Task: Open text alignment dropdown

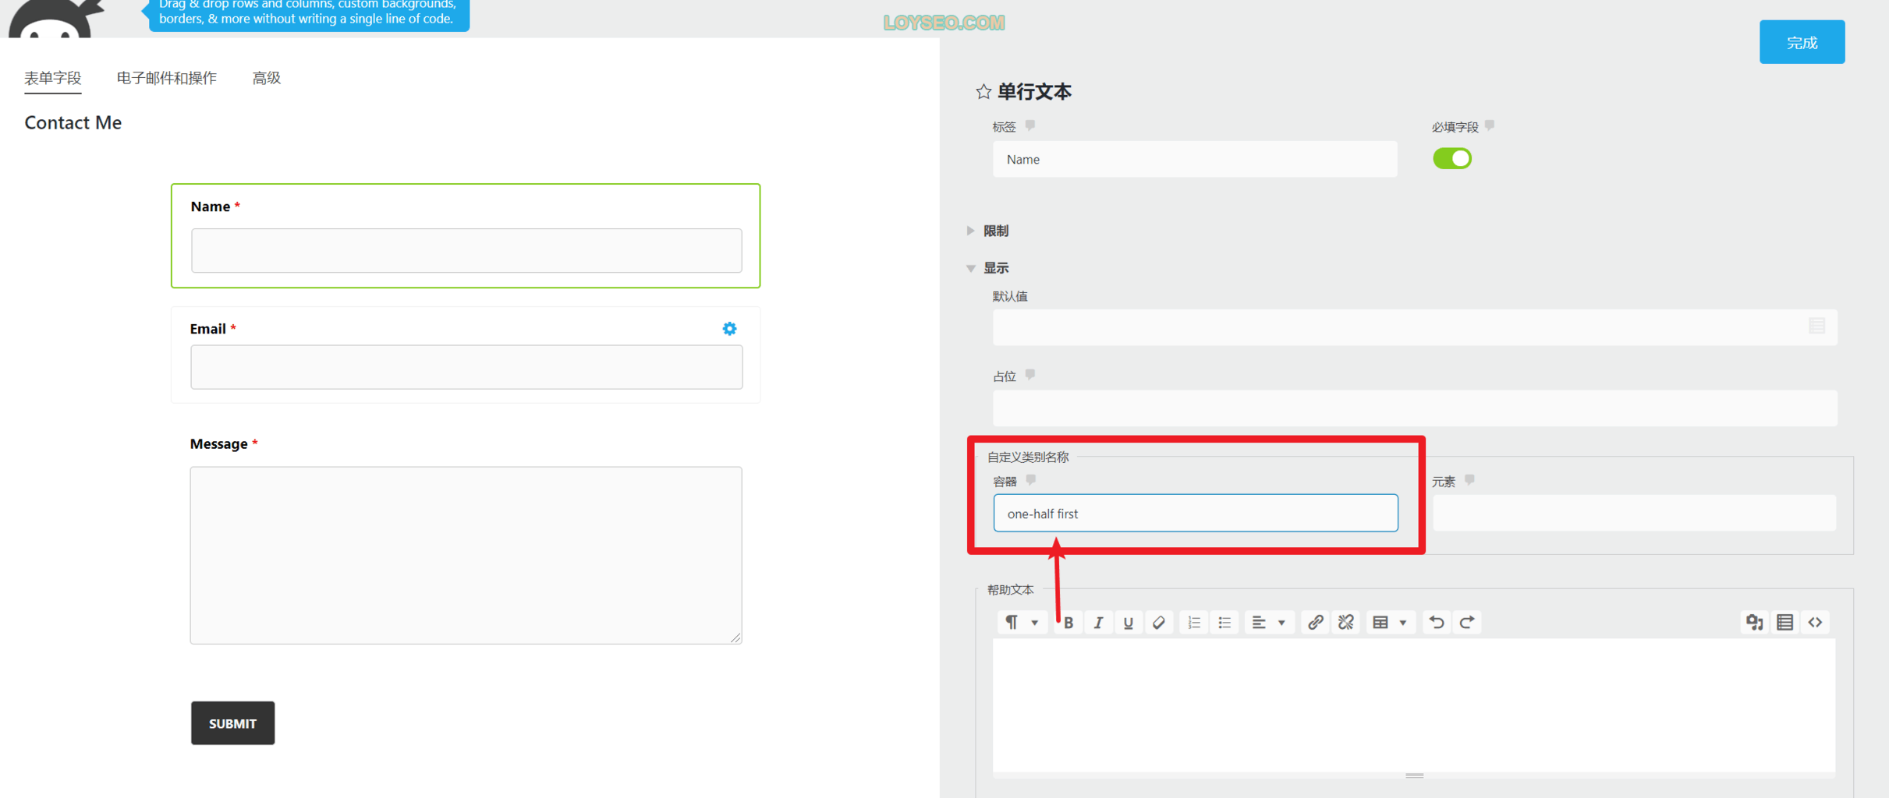Action: click(1269, 622)
